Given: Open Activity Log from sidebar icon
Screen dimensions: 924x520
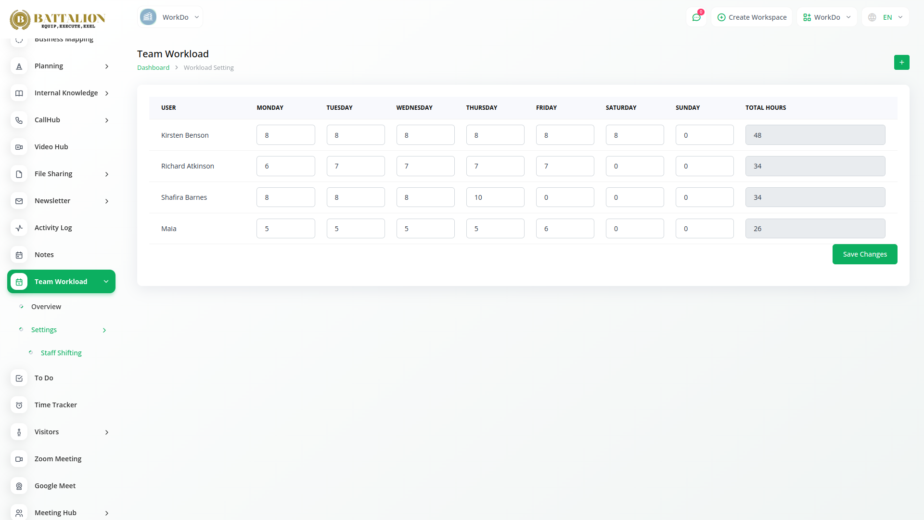Looking at the screenshot, I should click(x=19, y=228).
